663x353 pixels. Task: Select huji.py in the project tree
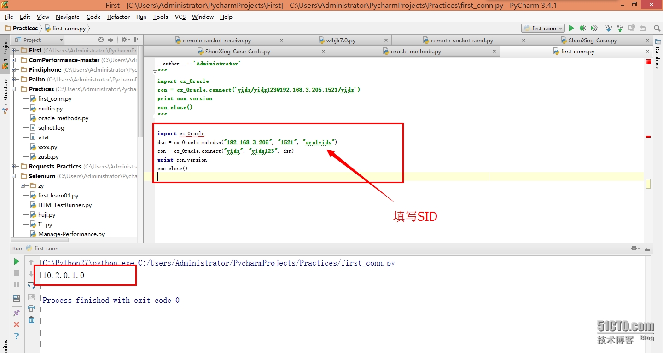(x=43, y=214)
